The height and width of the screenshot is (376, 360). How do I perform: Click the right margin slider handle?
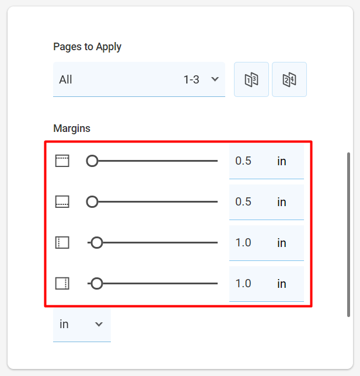(97, 283)
